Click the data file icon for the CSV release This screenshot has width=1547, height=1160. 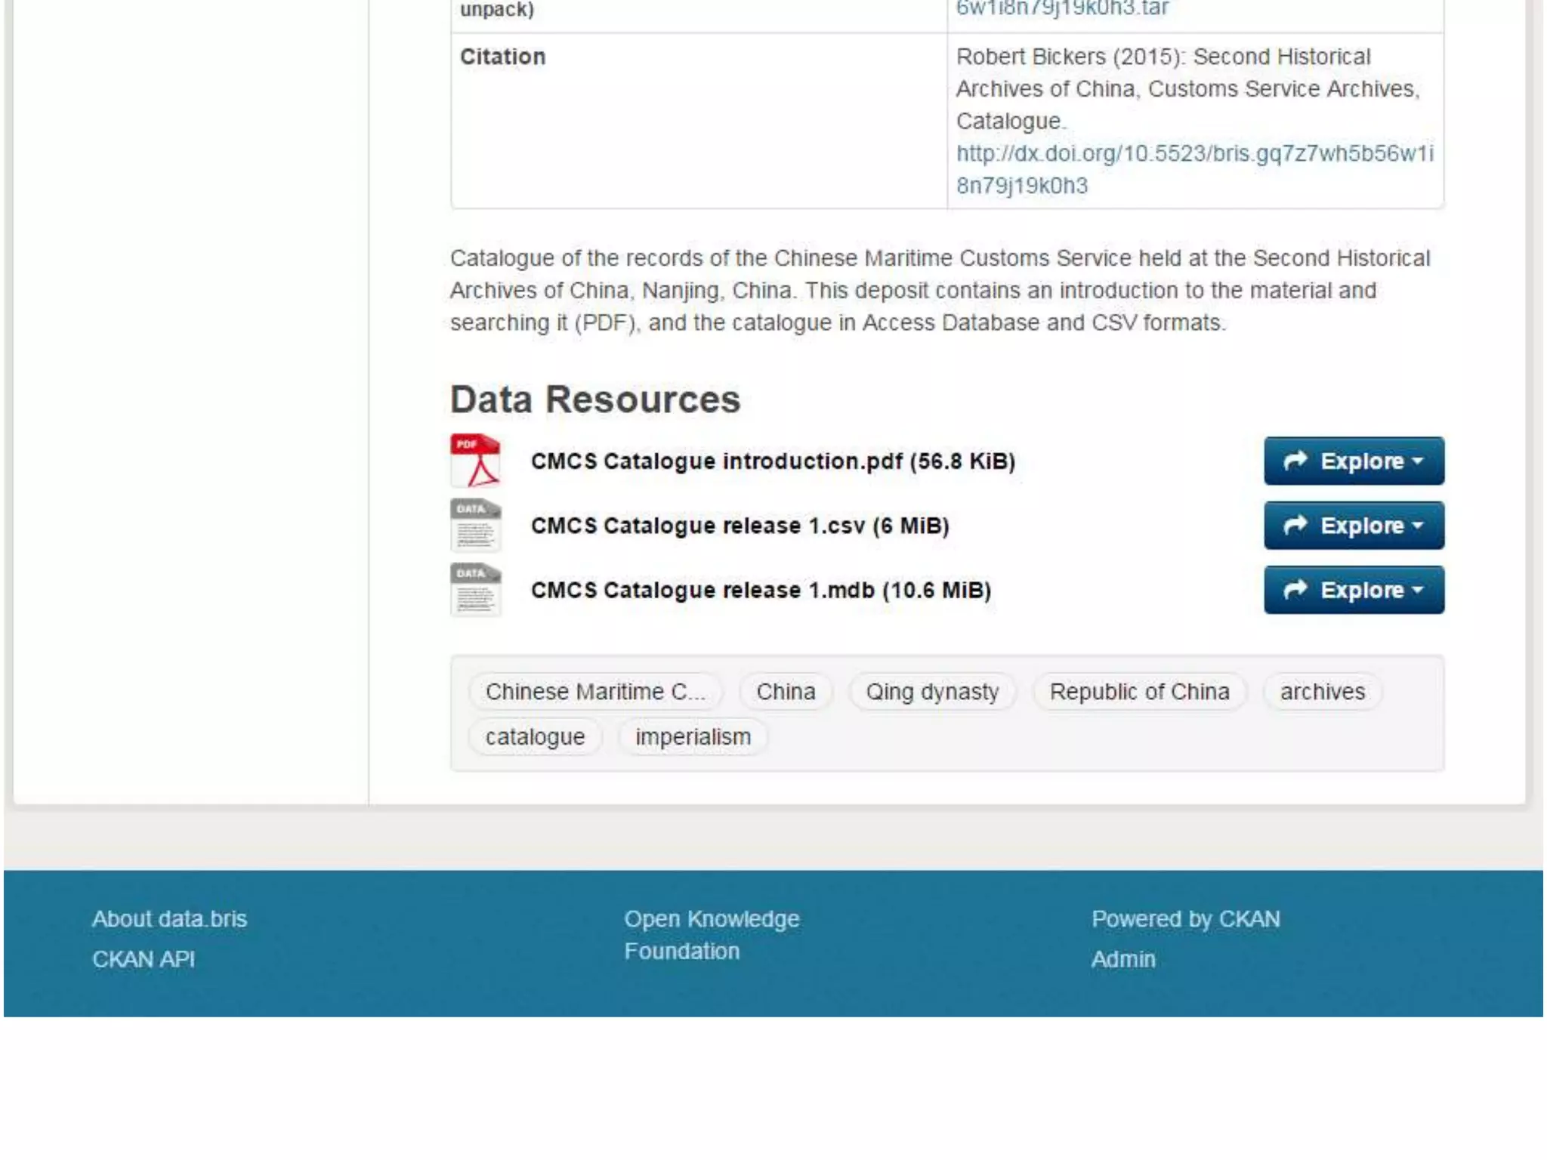click(475, 525)
